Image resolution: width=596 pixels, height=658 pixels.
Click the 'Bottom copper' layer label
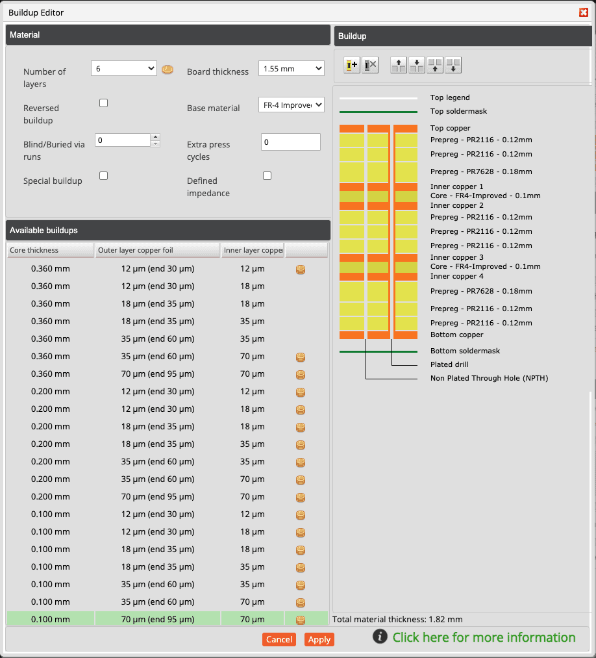tap(457, 335)
